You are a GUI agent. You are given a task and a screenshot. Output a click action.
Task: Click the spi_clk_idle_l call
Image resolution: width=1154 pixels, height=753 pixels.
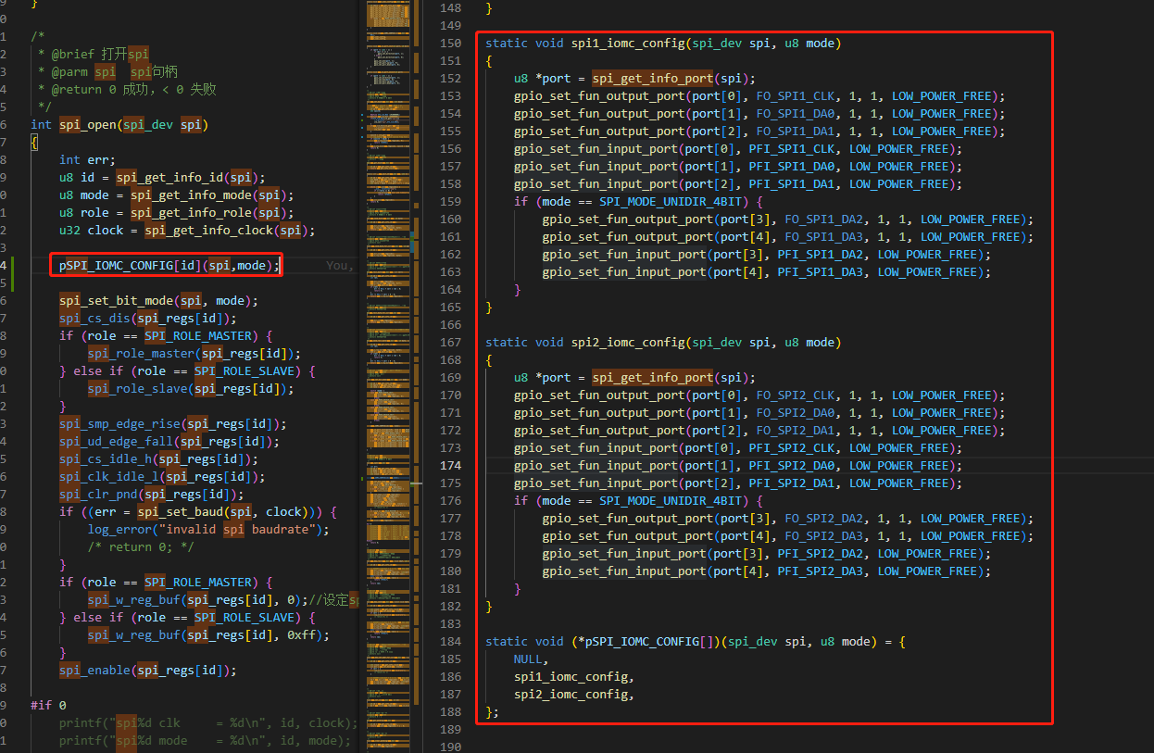[x=109, y=476]
